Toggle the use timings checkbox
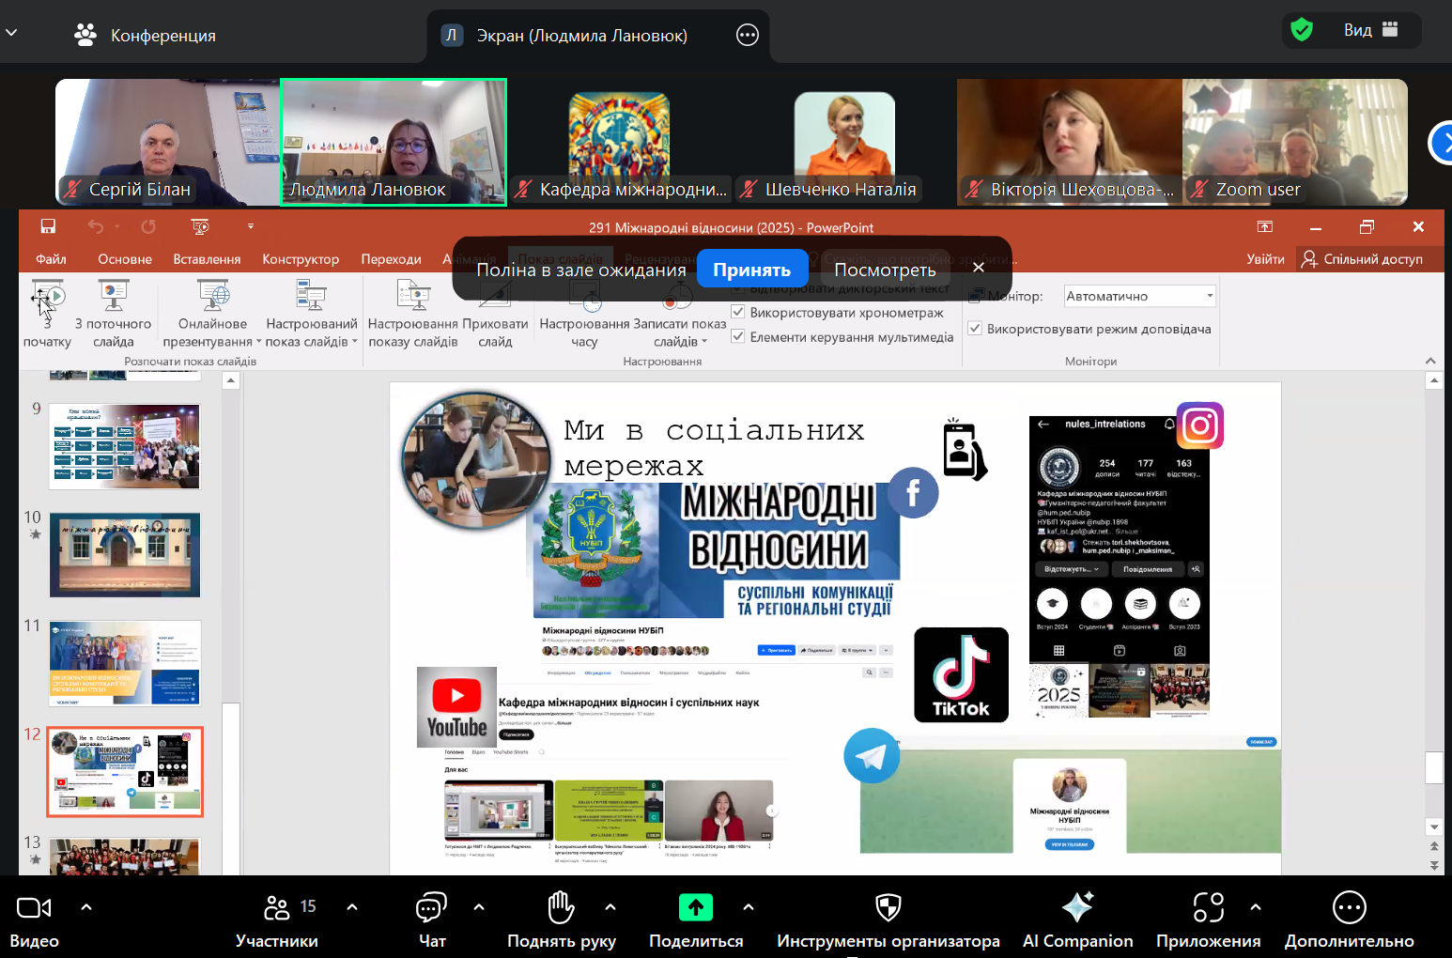1452x958 pixels. (x=738, y=312)
